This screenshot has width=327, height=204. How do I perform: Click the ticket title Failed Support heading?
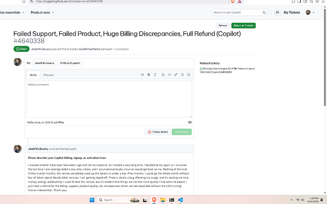pyautogui.click(x=127, y=34)
